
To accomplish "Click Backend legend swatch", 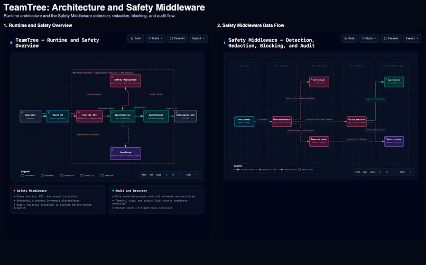I will point(43,175).
